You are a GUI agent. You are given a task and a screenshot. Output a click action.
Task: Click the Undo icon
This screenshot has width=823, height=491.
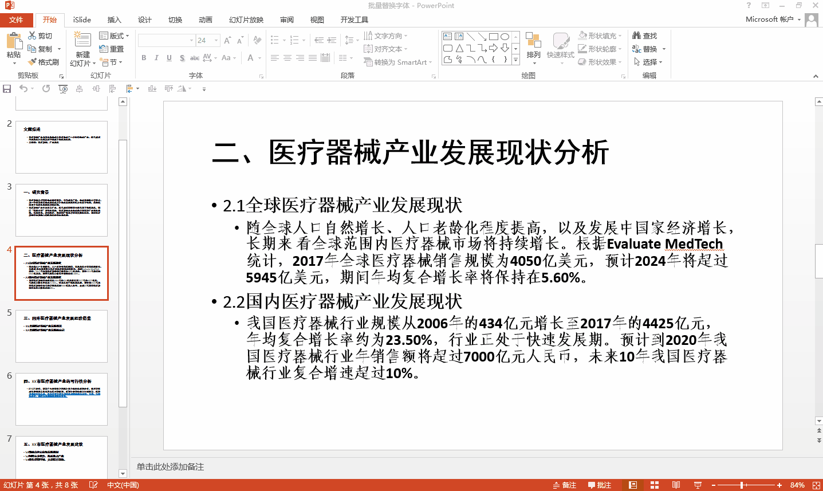coord(23,88)
